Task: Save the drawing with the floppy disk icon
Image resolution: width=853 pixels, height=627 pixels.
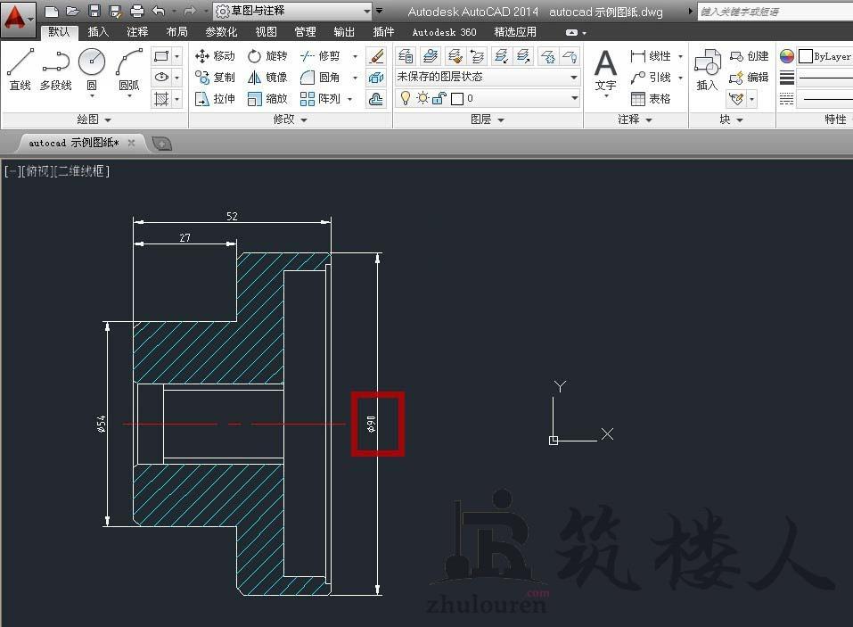Action: click(94, 11)
